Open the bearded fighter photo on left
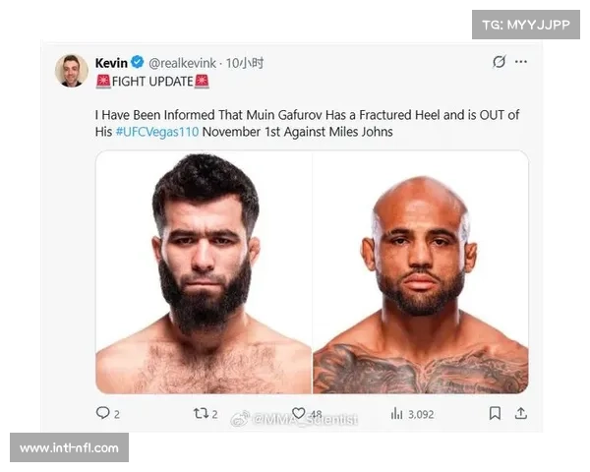Image resolution: width=590 pixels, height=472 pixels. pos(204,272)
